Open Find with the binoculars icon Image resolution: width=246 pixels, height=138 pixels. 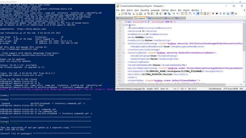165,14
